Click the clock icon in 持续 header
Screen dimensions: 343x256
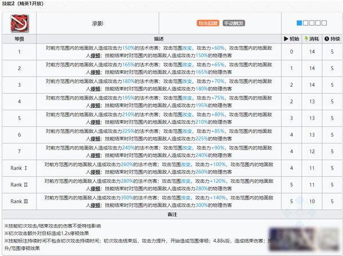point(326,39)
